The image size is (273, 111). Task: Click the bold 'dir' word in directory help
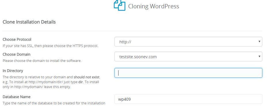coord(81,82)
